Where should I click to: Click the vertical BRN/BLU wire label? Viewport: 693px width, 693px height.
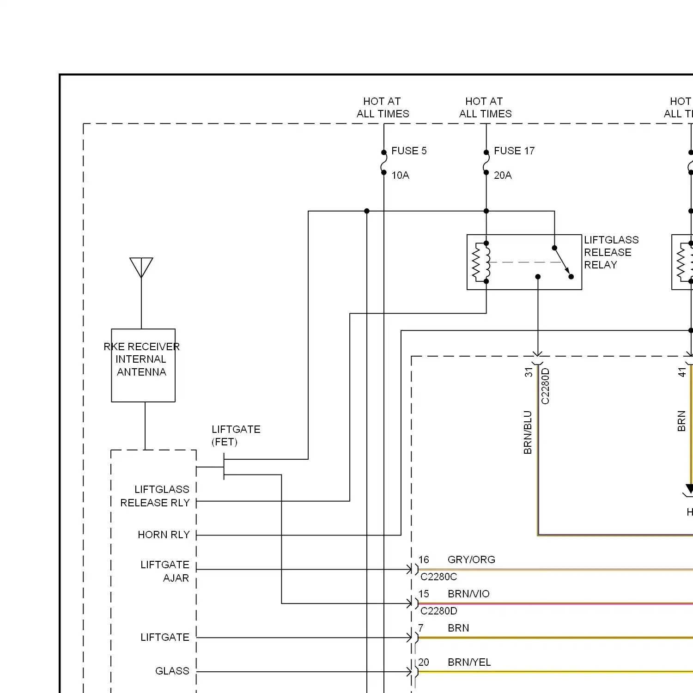528,432
